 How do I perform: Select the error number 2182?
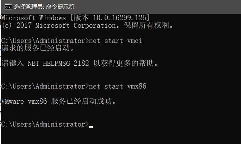81,63
